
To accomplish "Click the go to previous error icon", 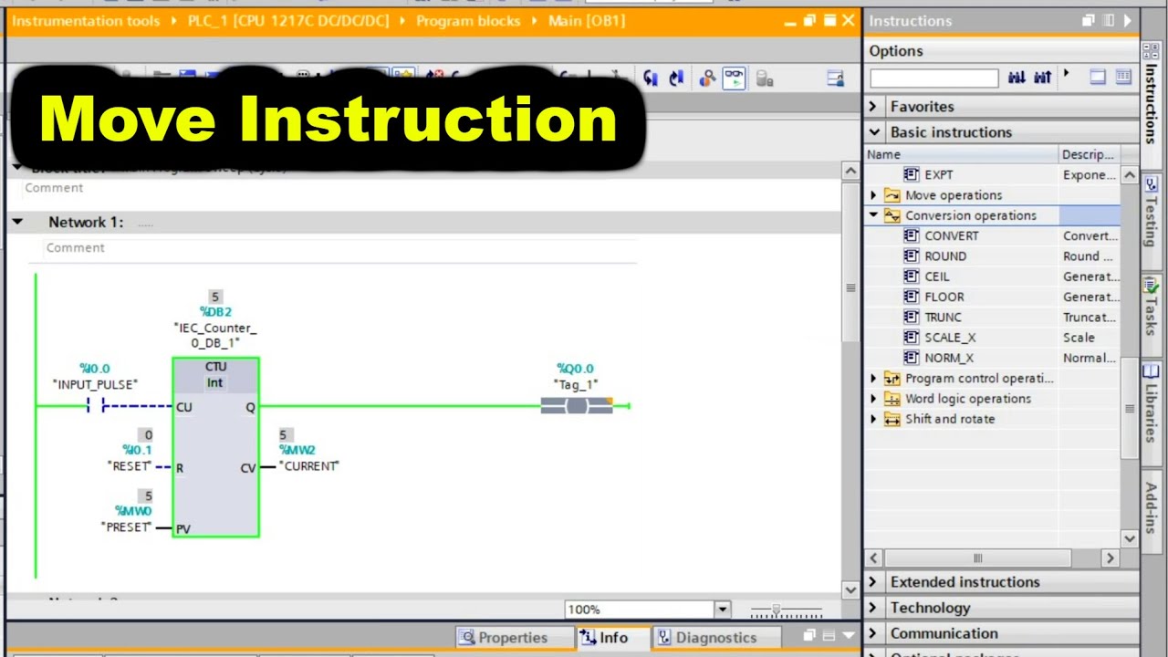I will point(676,79).
